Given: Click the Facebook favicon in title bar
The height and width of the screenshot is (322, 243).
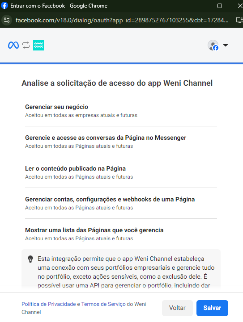Looking at the screenshot, I should point(4,5).
